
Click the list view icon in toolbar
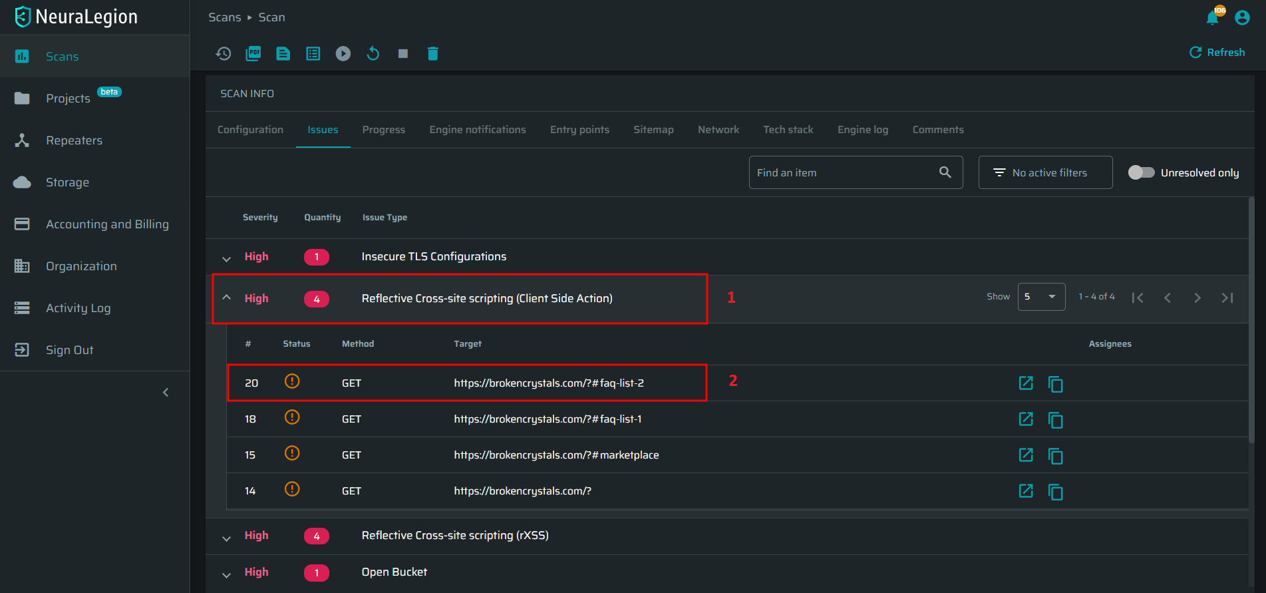(313, 53)
